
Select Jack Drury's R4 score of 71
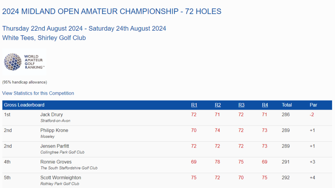click(x=264, y=115)
